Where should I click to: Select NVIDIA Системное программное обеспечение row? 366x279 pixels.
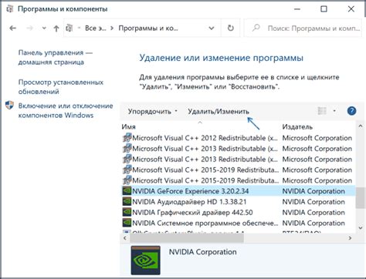click(238, 223)
